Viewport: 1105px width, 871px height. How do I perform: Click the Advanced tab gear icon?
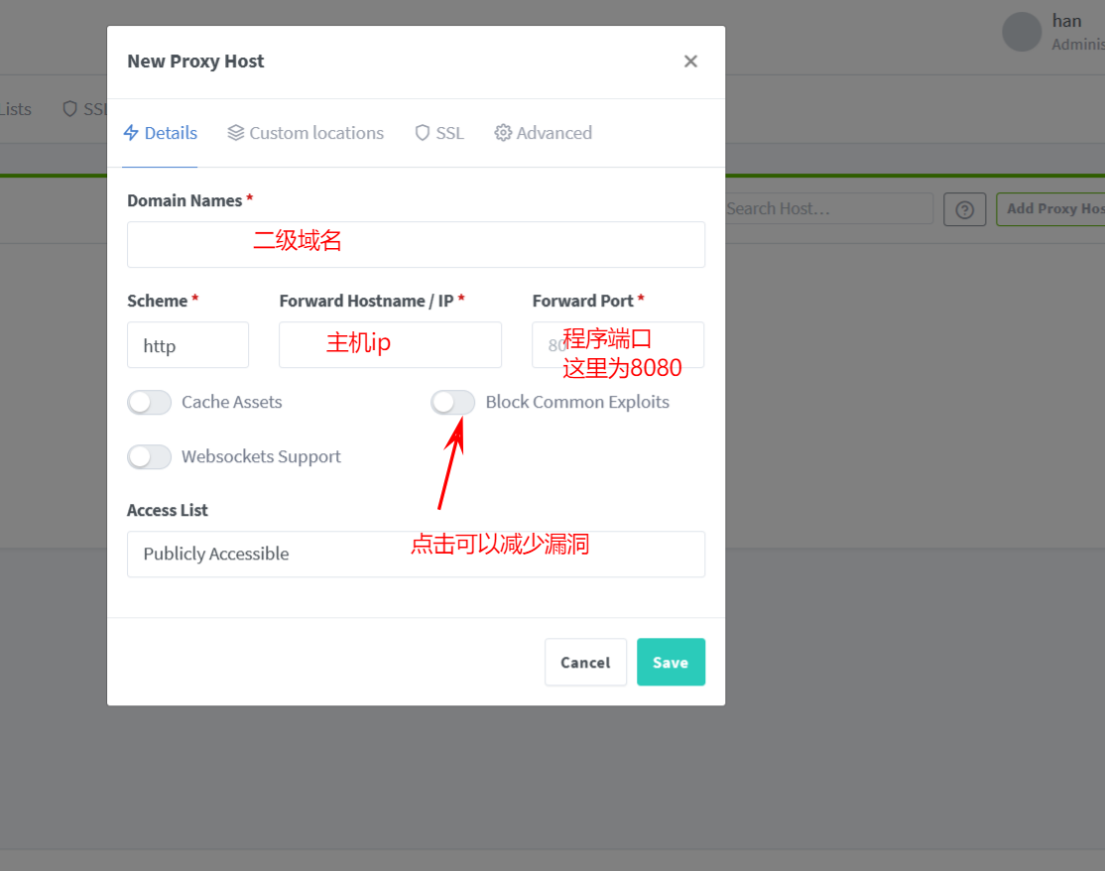point(503,133)
